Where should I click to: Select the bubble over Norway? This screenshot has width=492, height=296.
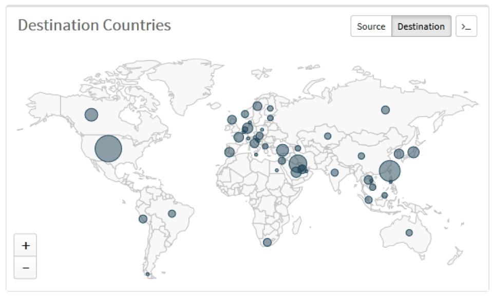click(245, 114)
